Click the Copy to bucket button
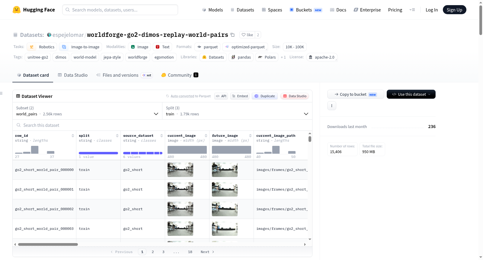This screenshot has height=260, width=483. tap(356, 94)
